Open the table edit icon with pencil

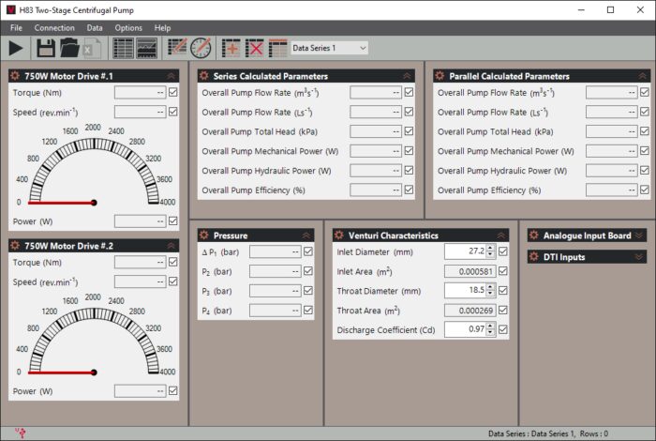pos(177,47)
